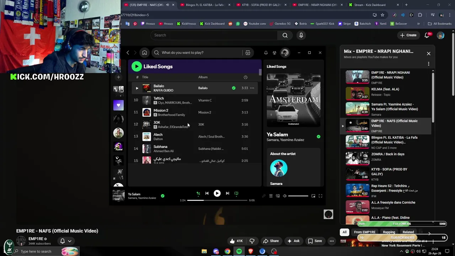Skip to next track in Spotify

[227, 193]
